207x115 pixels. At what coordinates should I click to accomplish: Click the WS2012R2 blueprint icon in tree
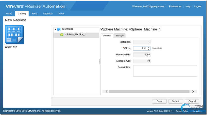tap(59, 29)
